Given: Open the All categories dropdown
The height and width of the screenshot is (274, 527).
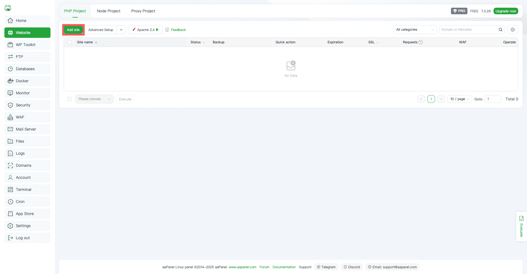Looking at the screenshot, I should tap(414, 30).
